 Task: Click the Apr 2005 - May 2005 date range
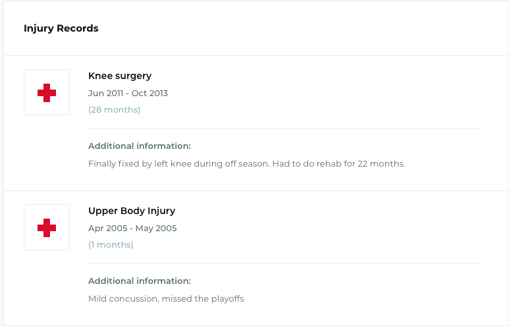(132, 229)
